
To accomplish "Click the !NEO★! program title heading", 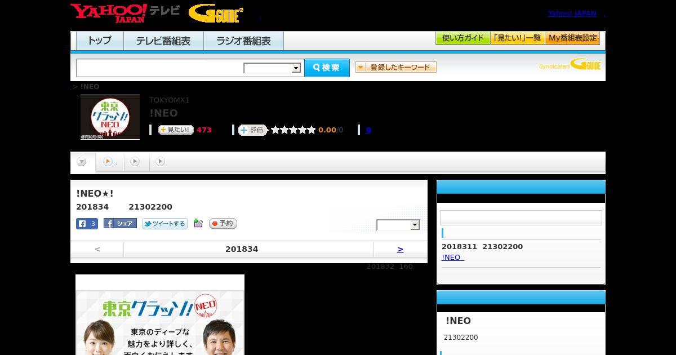I will click(95, 193).
